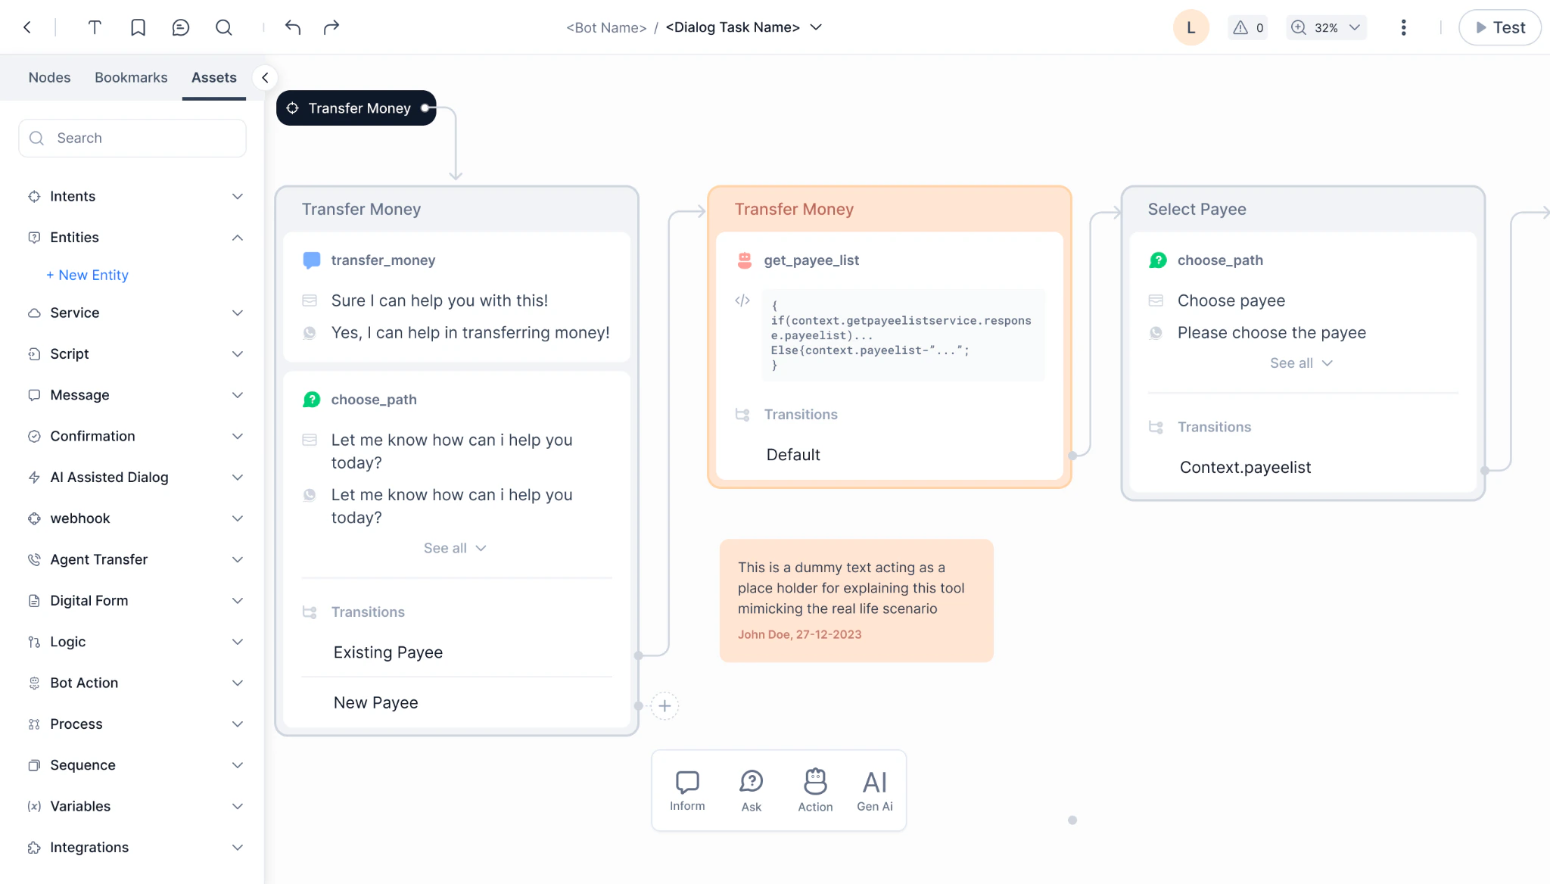The image size is (1550, 884).
Task: Collapse the left assets side panel
Action: pyautogui.click(x=265, y=77)
